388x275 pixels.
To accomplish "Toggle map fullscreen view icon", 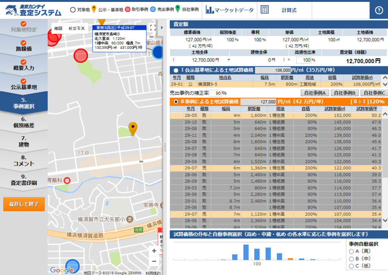I will (153, 27).
